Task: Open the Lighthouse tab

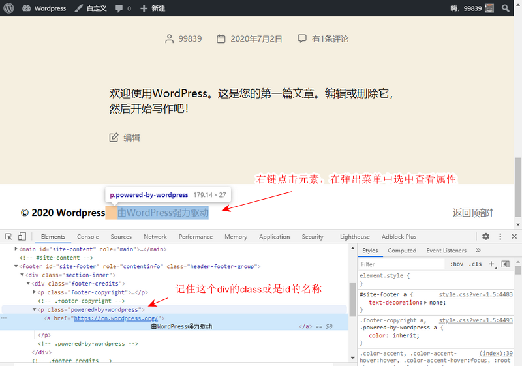Action: tap(354, 237)
